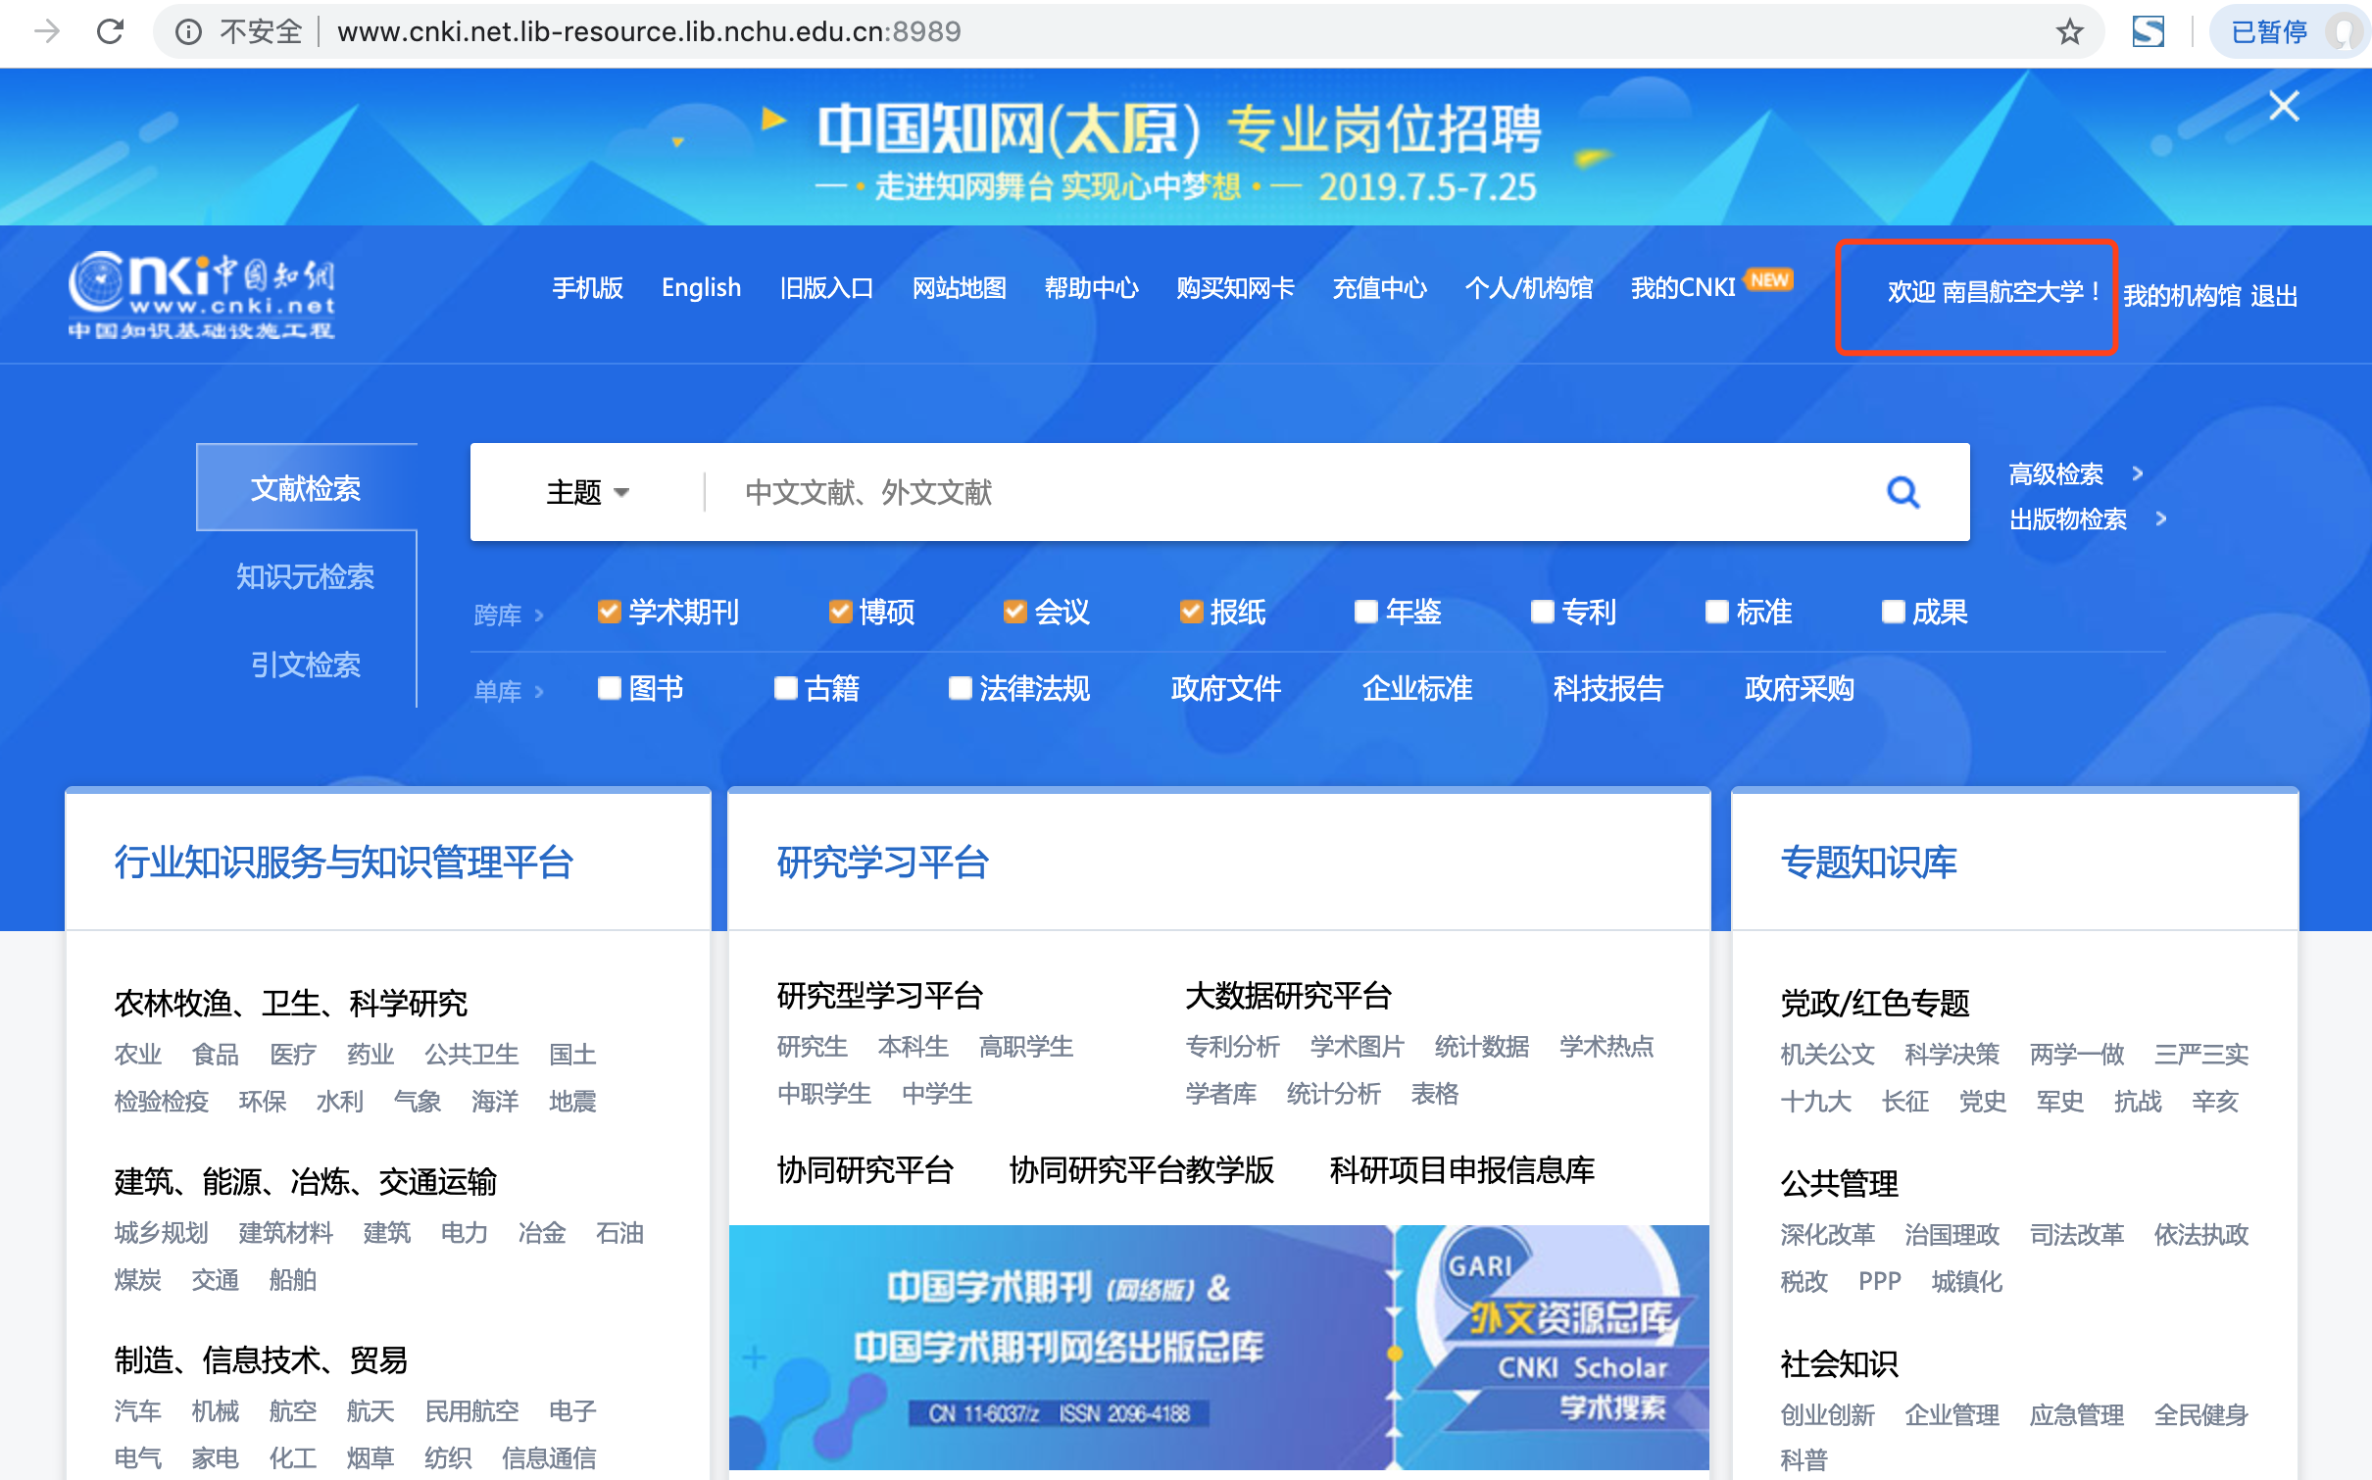The height and width of the screenshot is (1480, 2372).
Task: Click the search magnifier icon
Action: coord(1903,492)
